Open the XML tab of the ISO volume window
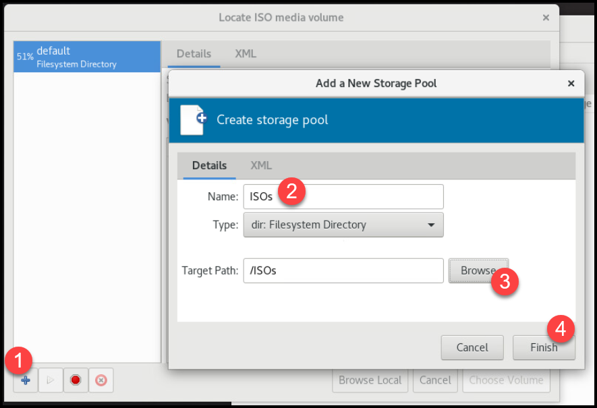597x408 pixels. pos(246,54)
